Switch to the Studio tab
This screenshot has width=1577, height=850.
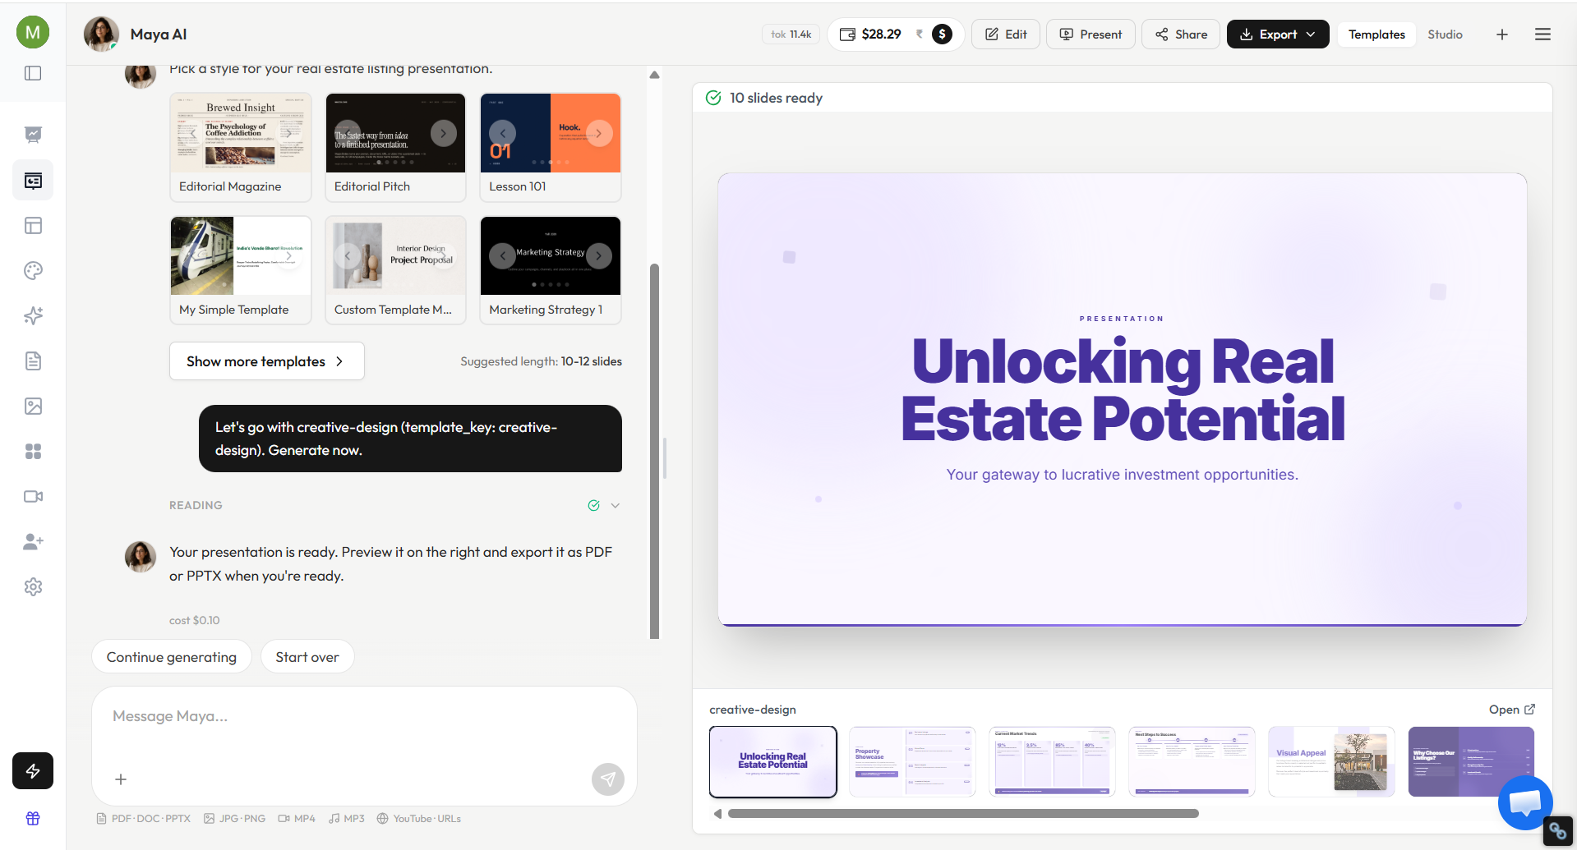pyautogui.click(x=1445, y=34)
